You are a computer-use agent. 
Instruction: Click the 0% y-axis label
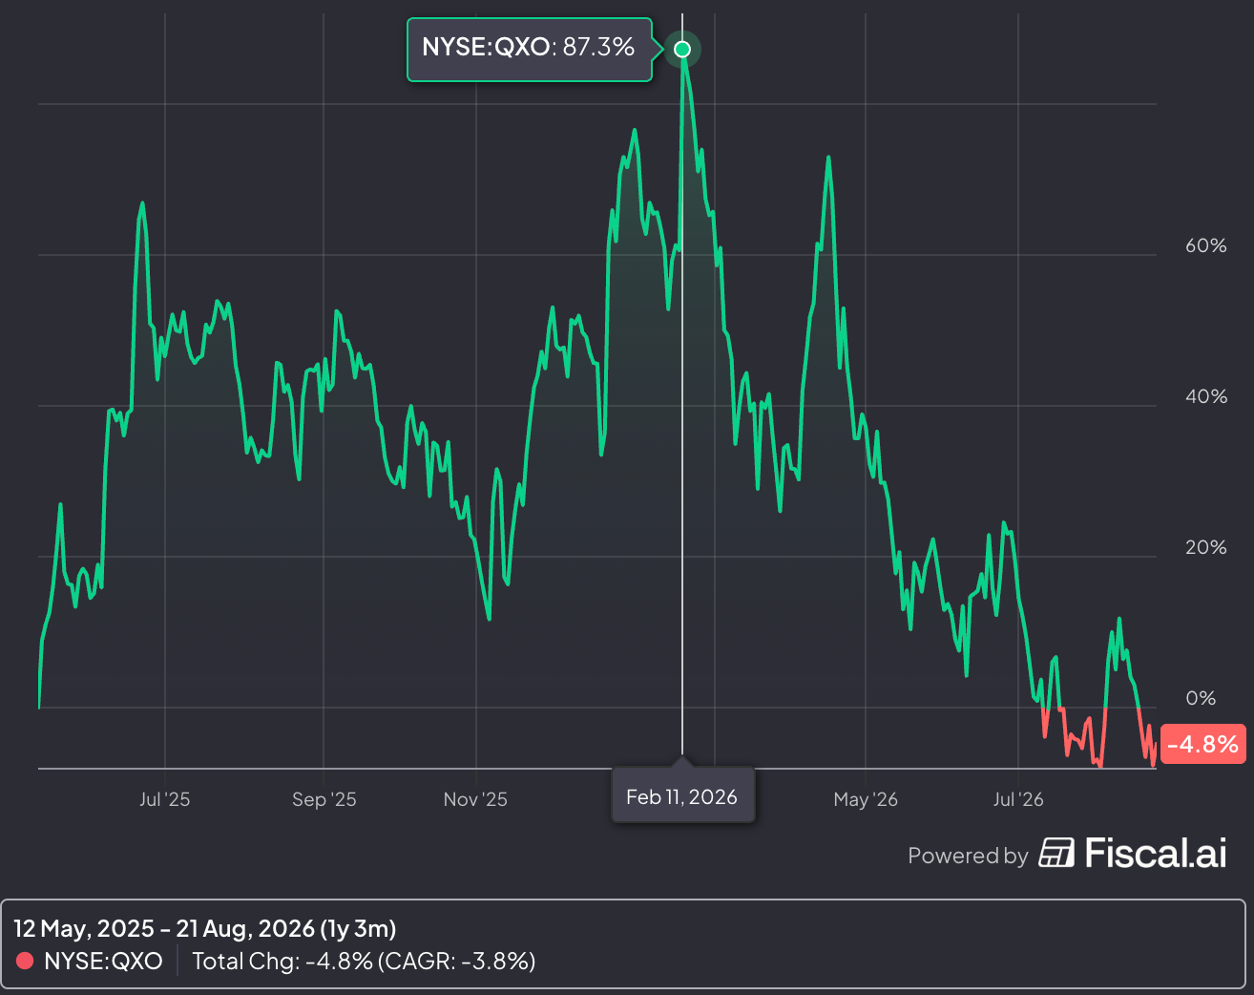(1201, 698)
